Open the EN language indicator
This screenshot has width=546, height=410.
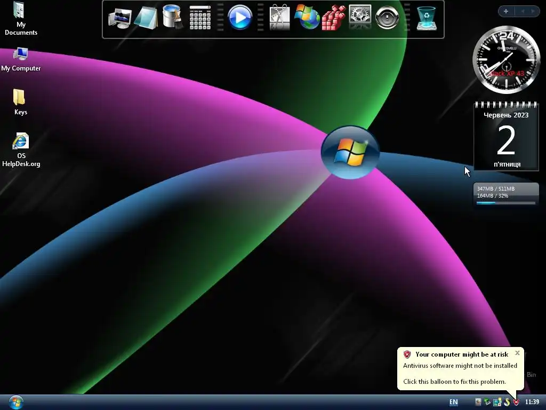[x=453, y=402]
